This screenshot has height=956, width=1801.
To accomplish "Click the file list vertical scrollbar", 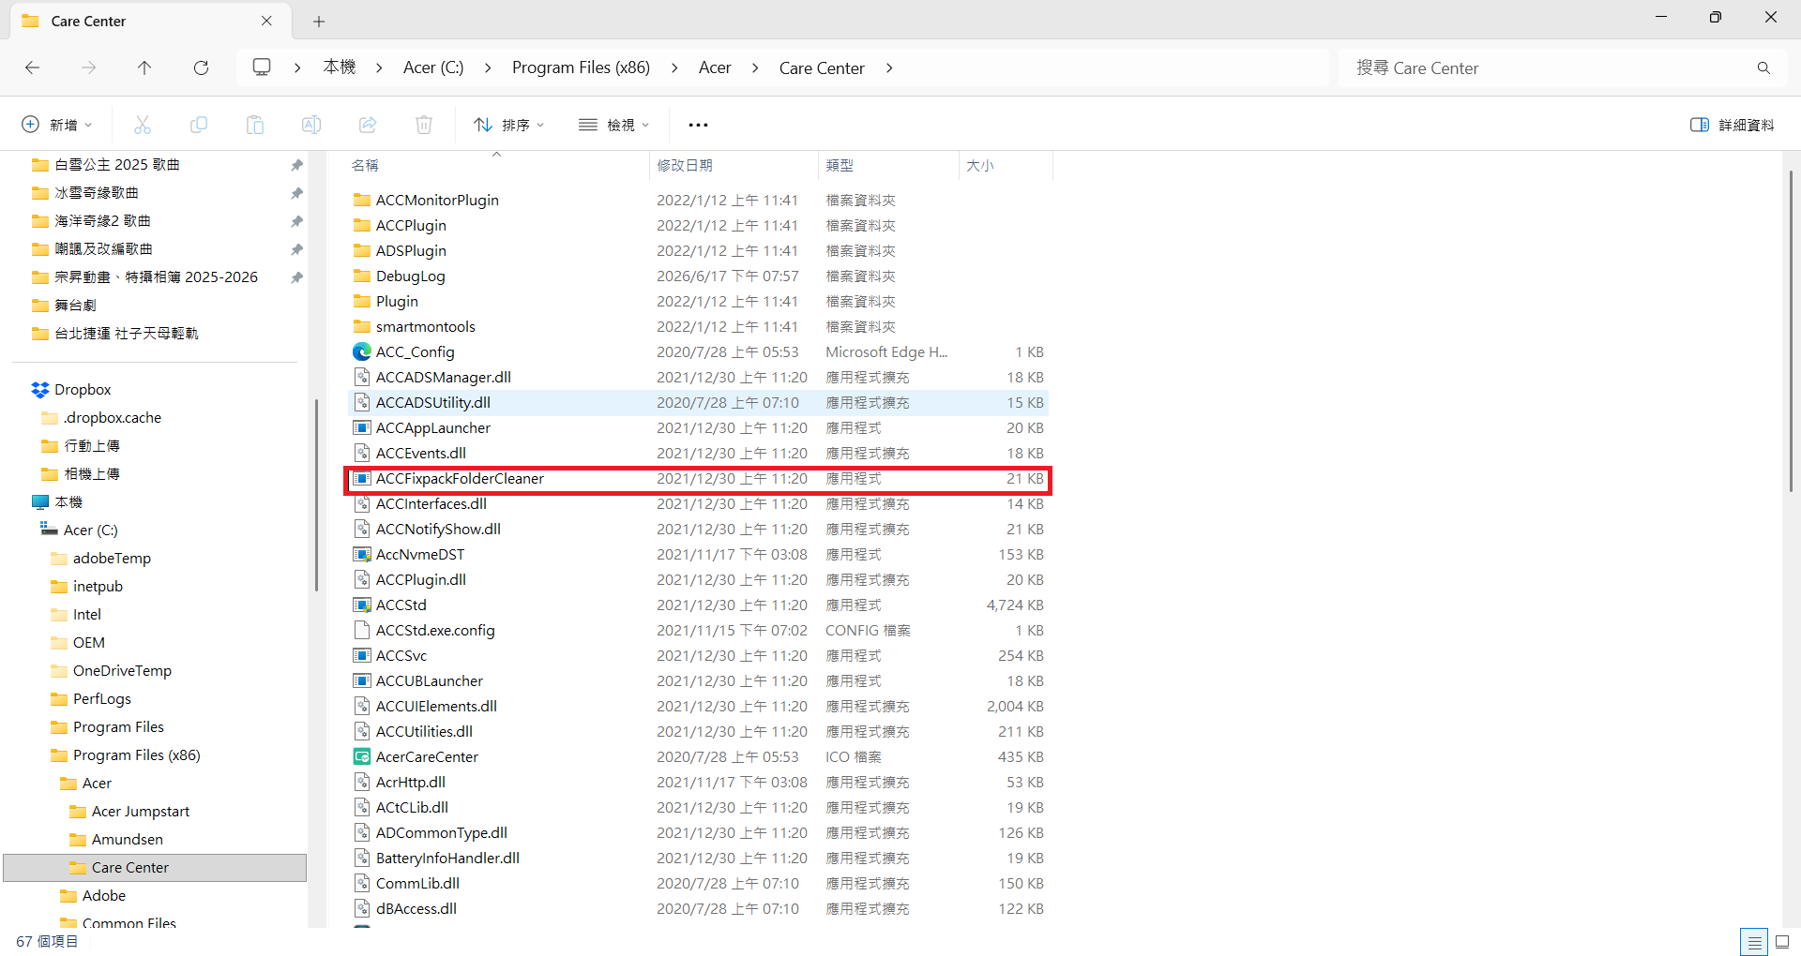I will point(1791,332).
